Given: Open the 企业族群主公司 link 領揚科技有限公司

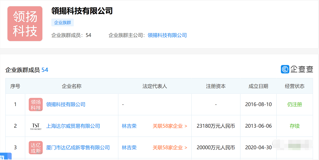Looking at the screenshot, I should pyautogui.click(x=167, y=35).
